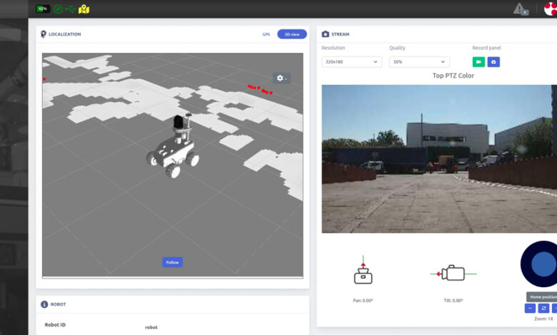
Task: Click the green USB connection icon
Action: tap(70, 9)
